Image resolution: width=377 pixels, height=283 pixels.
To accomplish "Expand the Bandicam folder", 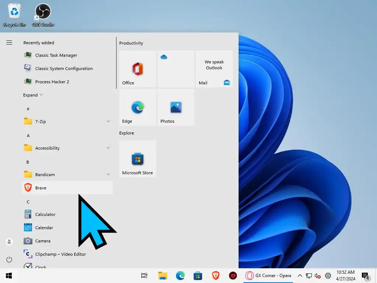I will click(67, 174).
